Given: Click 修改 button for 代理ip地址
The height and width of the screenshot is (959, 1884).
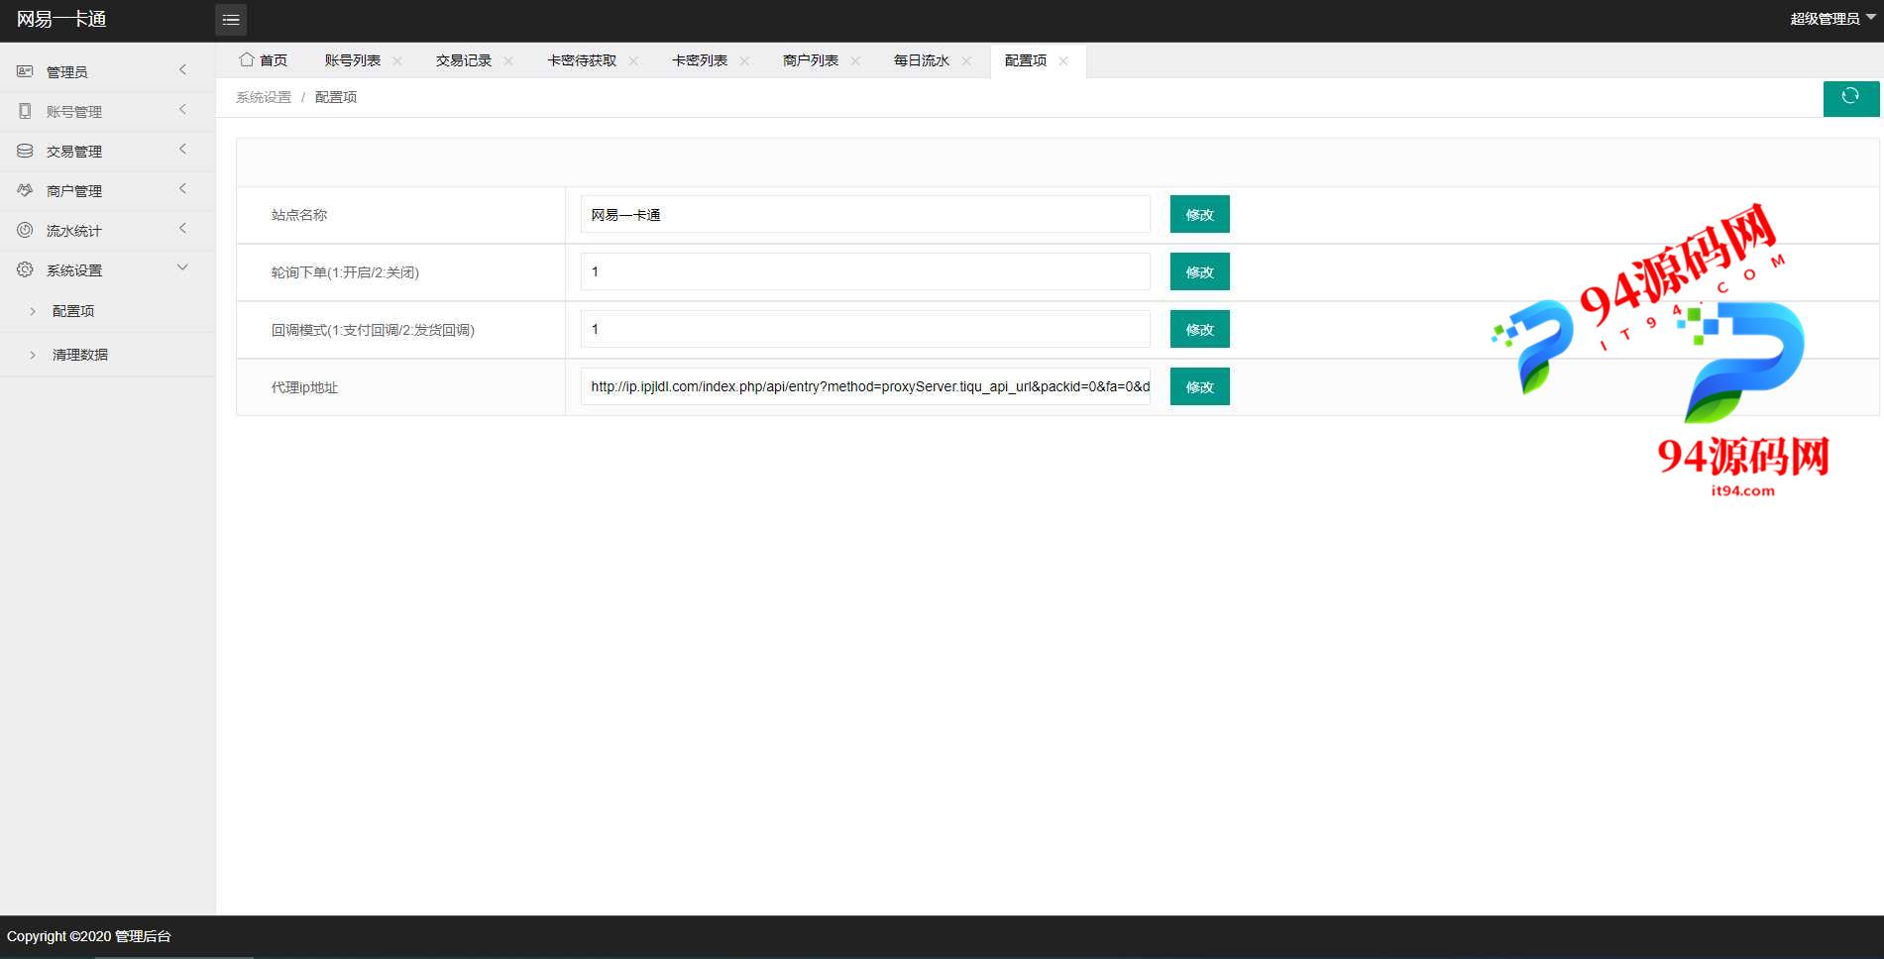Looking at the screenshot, I should [x=1199, y=386].
